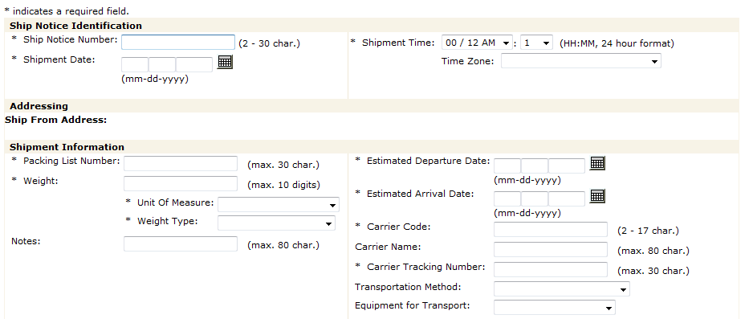This screenshot has height=319, width=749.
Task: Expand the Equipment for Transport dropdown
Action: coord(555,307)
